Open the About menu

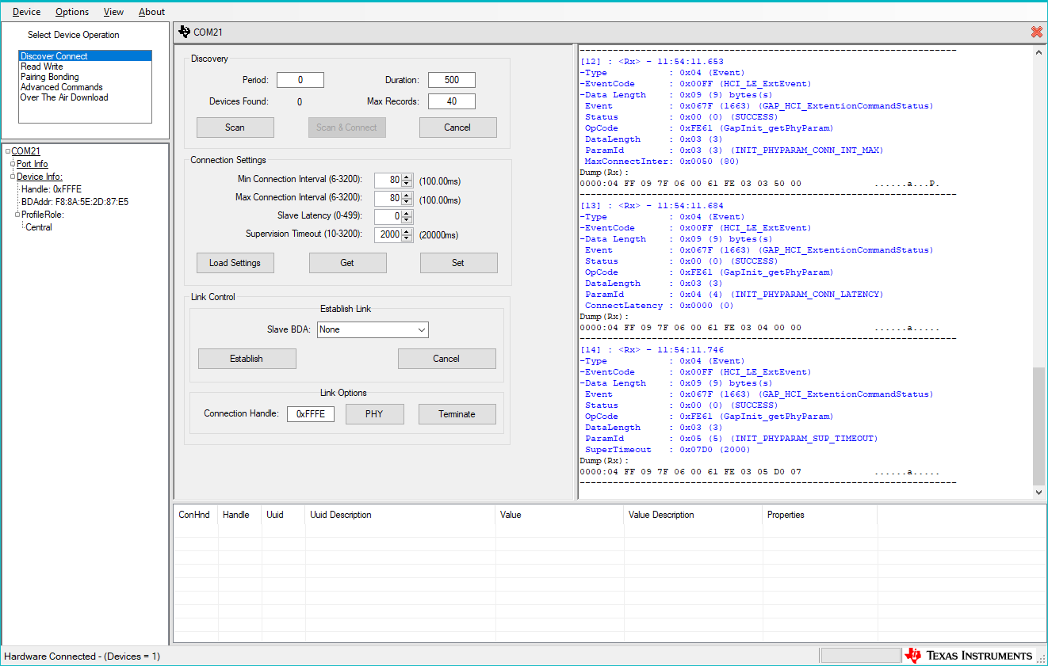[x=151, y=11]
